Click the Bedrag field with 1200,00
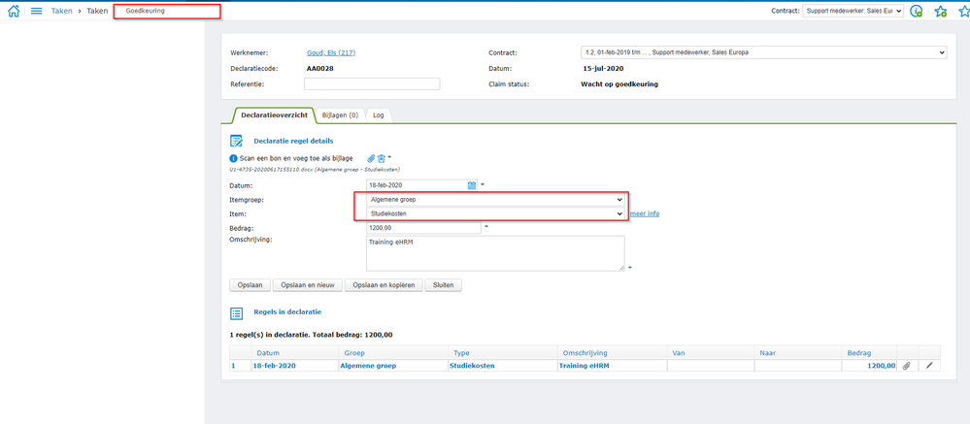This screenshot has width=970, height=424. (x=423, y=228)
